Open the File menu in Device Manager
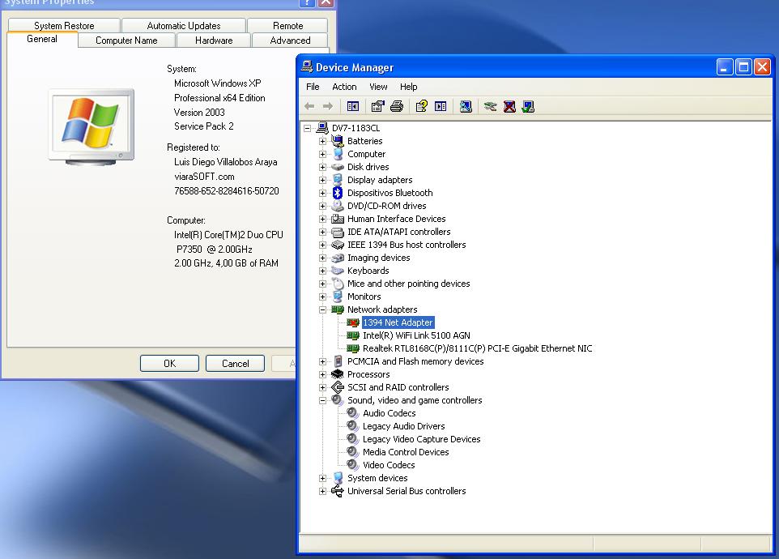 coord(313,87)
